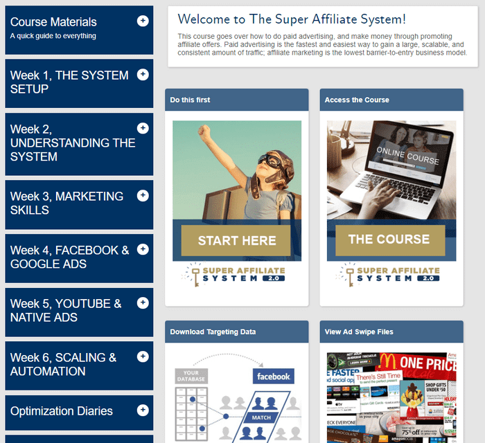Click the START HERE gold button

pos(236,240)
